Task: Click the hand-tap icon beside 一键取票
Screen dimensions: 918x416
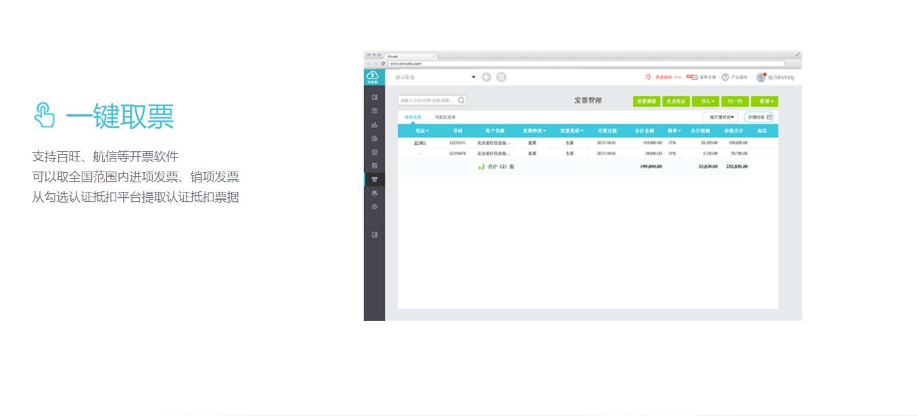Action: click(x=44, y=115)
